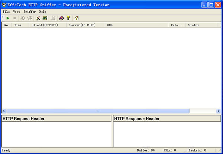223x154 pixels.
Task: Sort by the Status column header
Action: coord(201,25)
